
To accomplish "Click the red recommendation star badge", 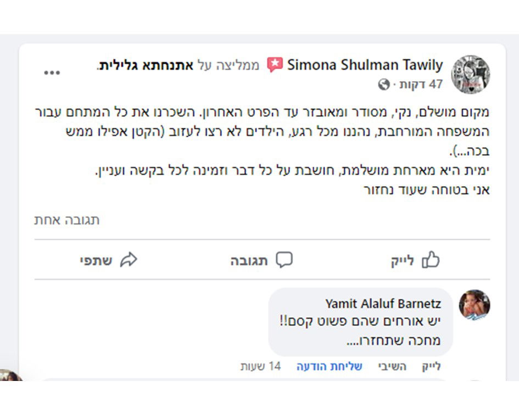I will (275, 65).
